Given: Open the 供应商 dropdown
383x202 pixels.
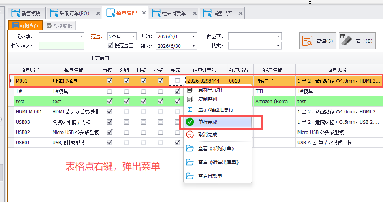Looking at the screenshot, I should pyautogui.click(x=278, y=36).
